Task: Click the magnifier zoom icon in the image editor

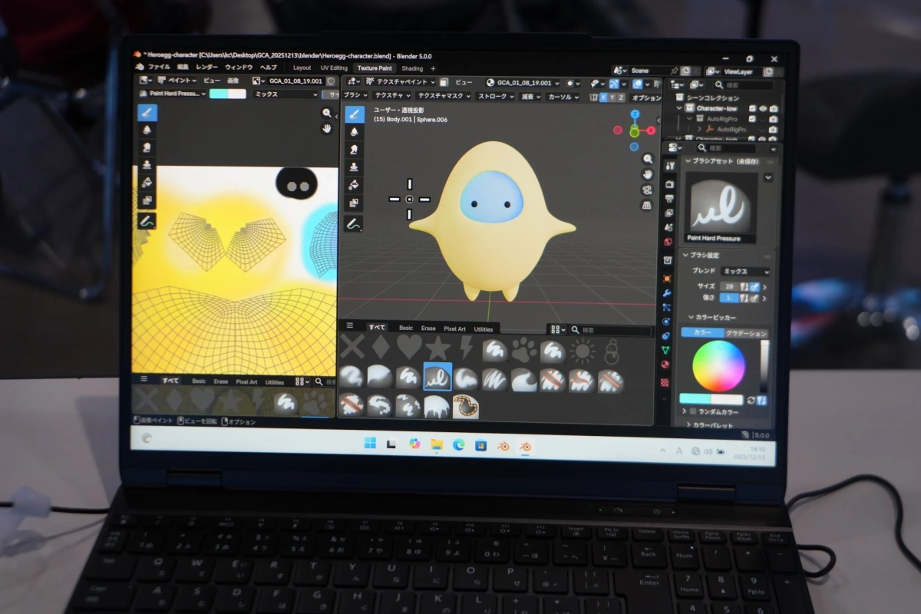Action: pyautogui.click(x=327, y=112)
